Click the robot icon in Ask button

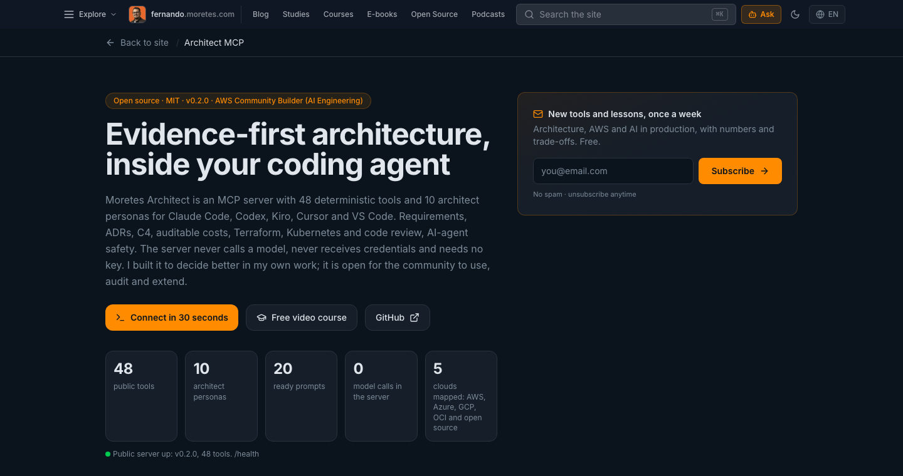pos(752,14)
